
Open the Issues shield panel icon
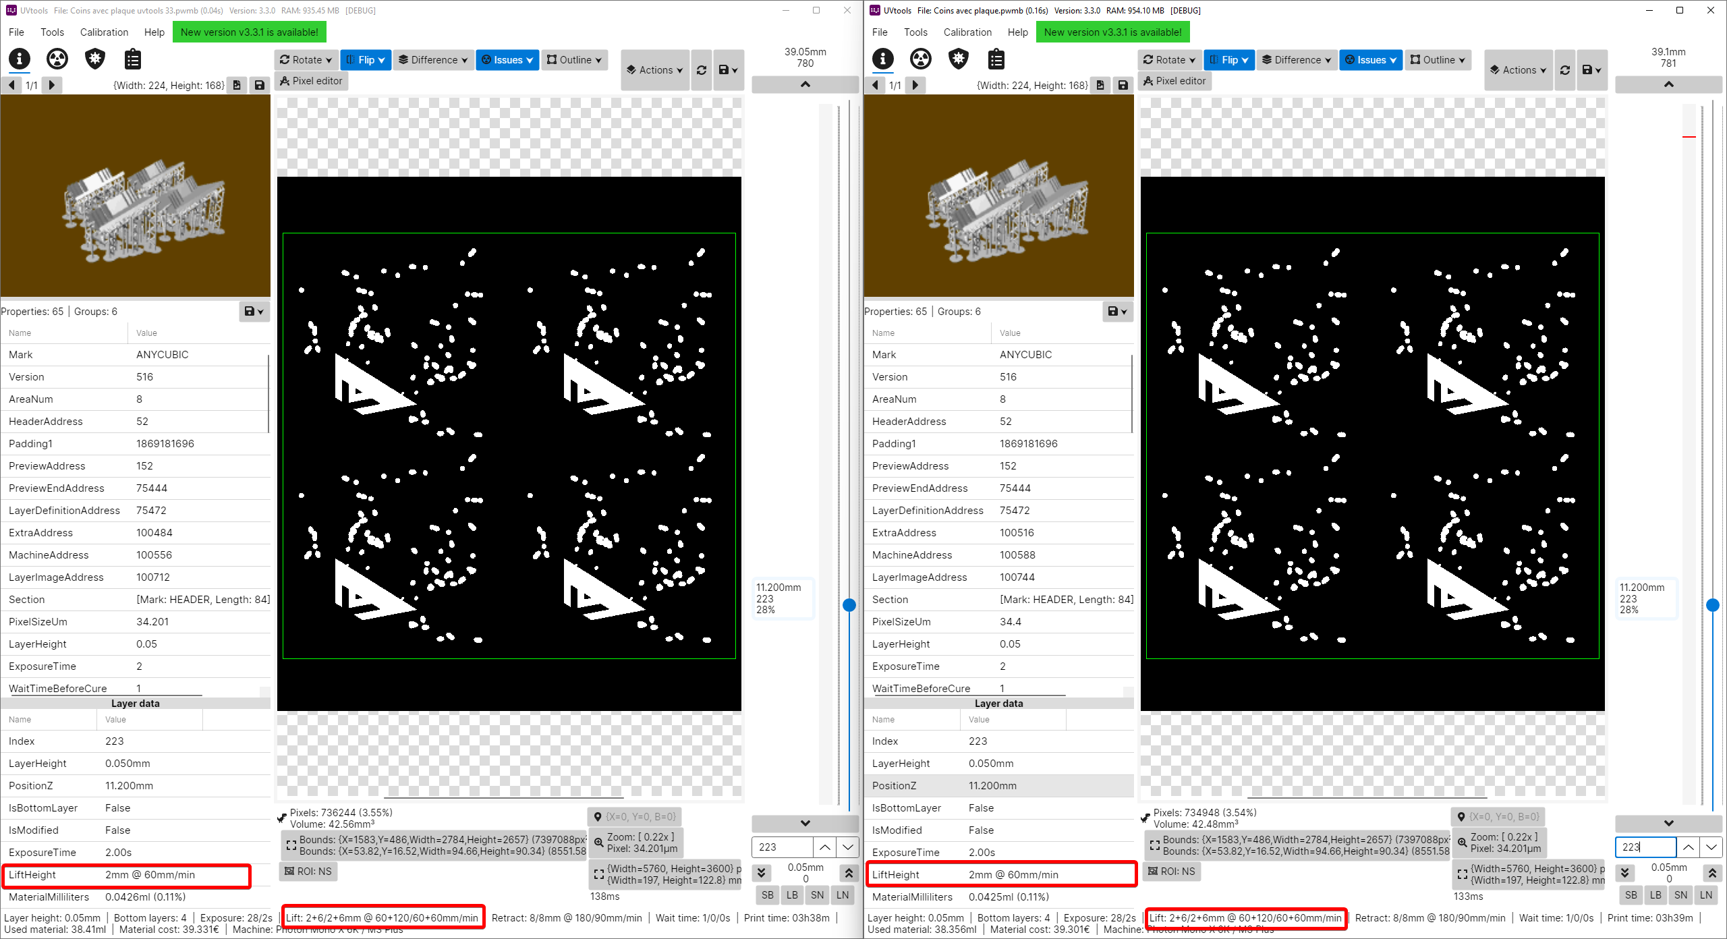coord(94,59)
